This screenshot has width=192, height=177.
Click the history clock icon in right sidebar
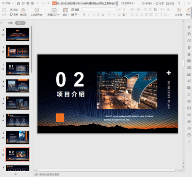pyautogui.click(x=189, y=128)
